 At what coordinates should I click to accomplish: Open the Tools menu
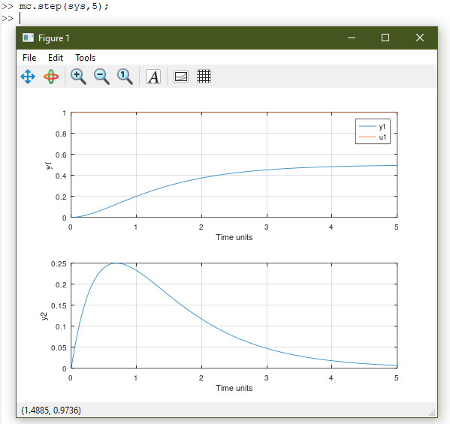coord(85,58)
